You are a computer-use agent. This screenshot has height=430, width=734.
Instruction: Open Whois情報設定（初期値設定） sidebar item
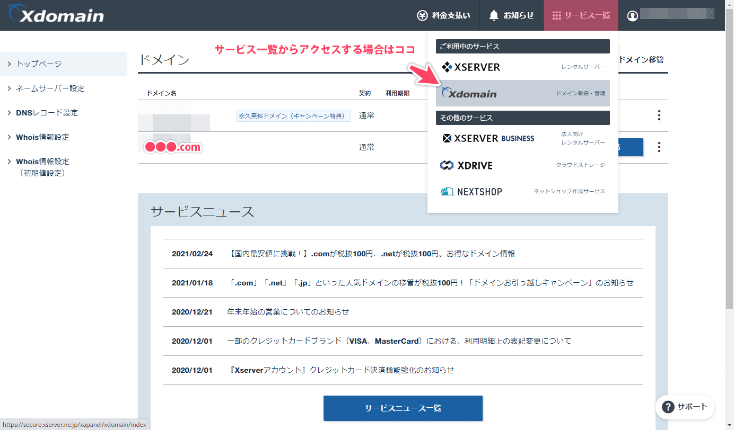click(64, 167)
